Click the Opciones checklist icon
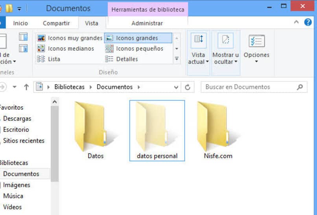 [x=256, y=41]
